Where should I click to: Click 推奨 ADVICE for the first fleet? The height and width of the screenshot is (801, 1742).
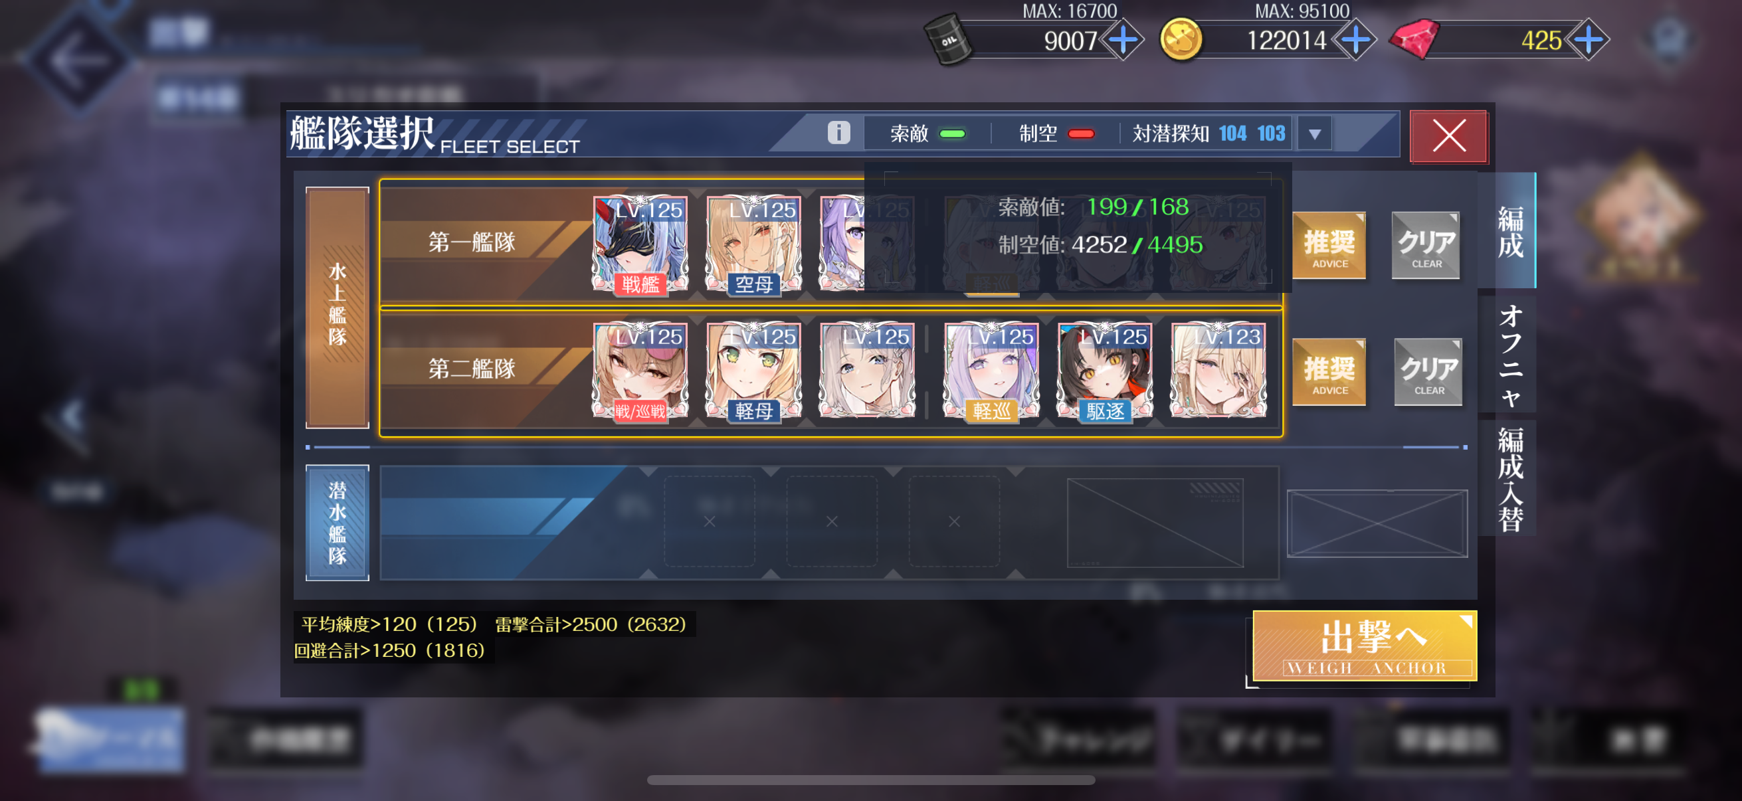tap(1329, 246)
